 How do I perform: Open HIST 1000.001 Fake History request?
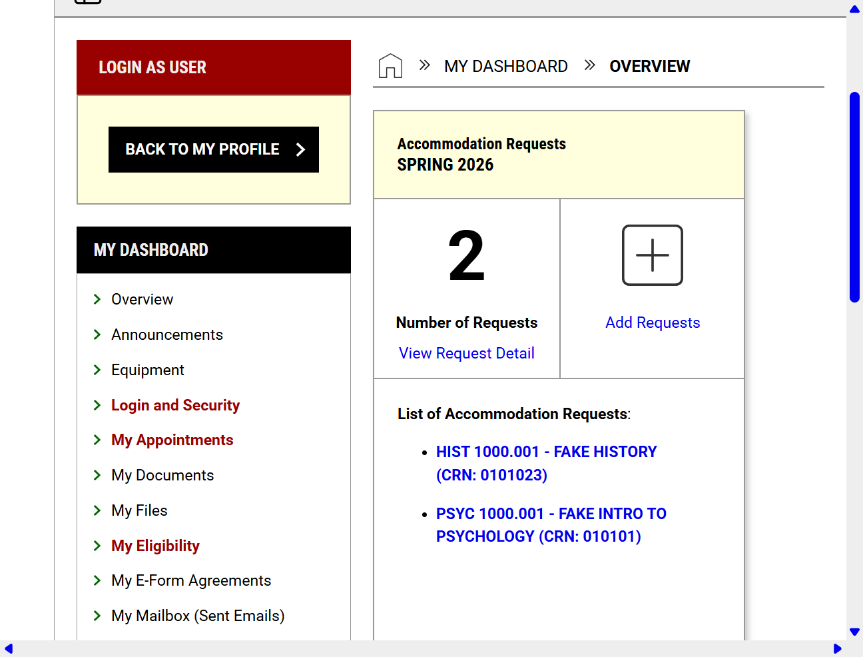pyautogui.click(x=546, y=463)
